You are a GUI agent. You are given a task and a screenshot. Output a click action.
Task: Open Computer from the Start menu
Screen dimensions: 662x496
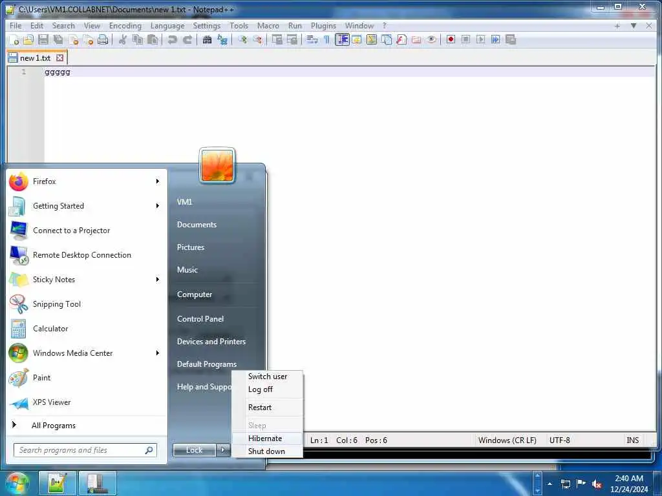[194, 294]
